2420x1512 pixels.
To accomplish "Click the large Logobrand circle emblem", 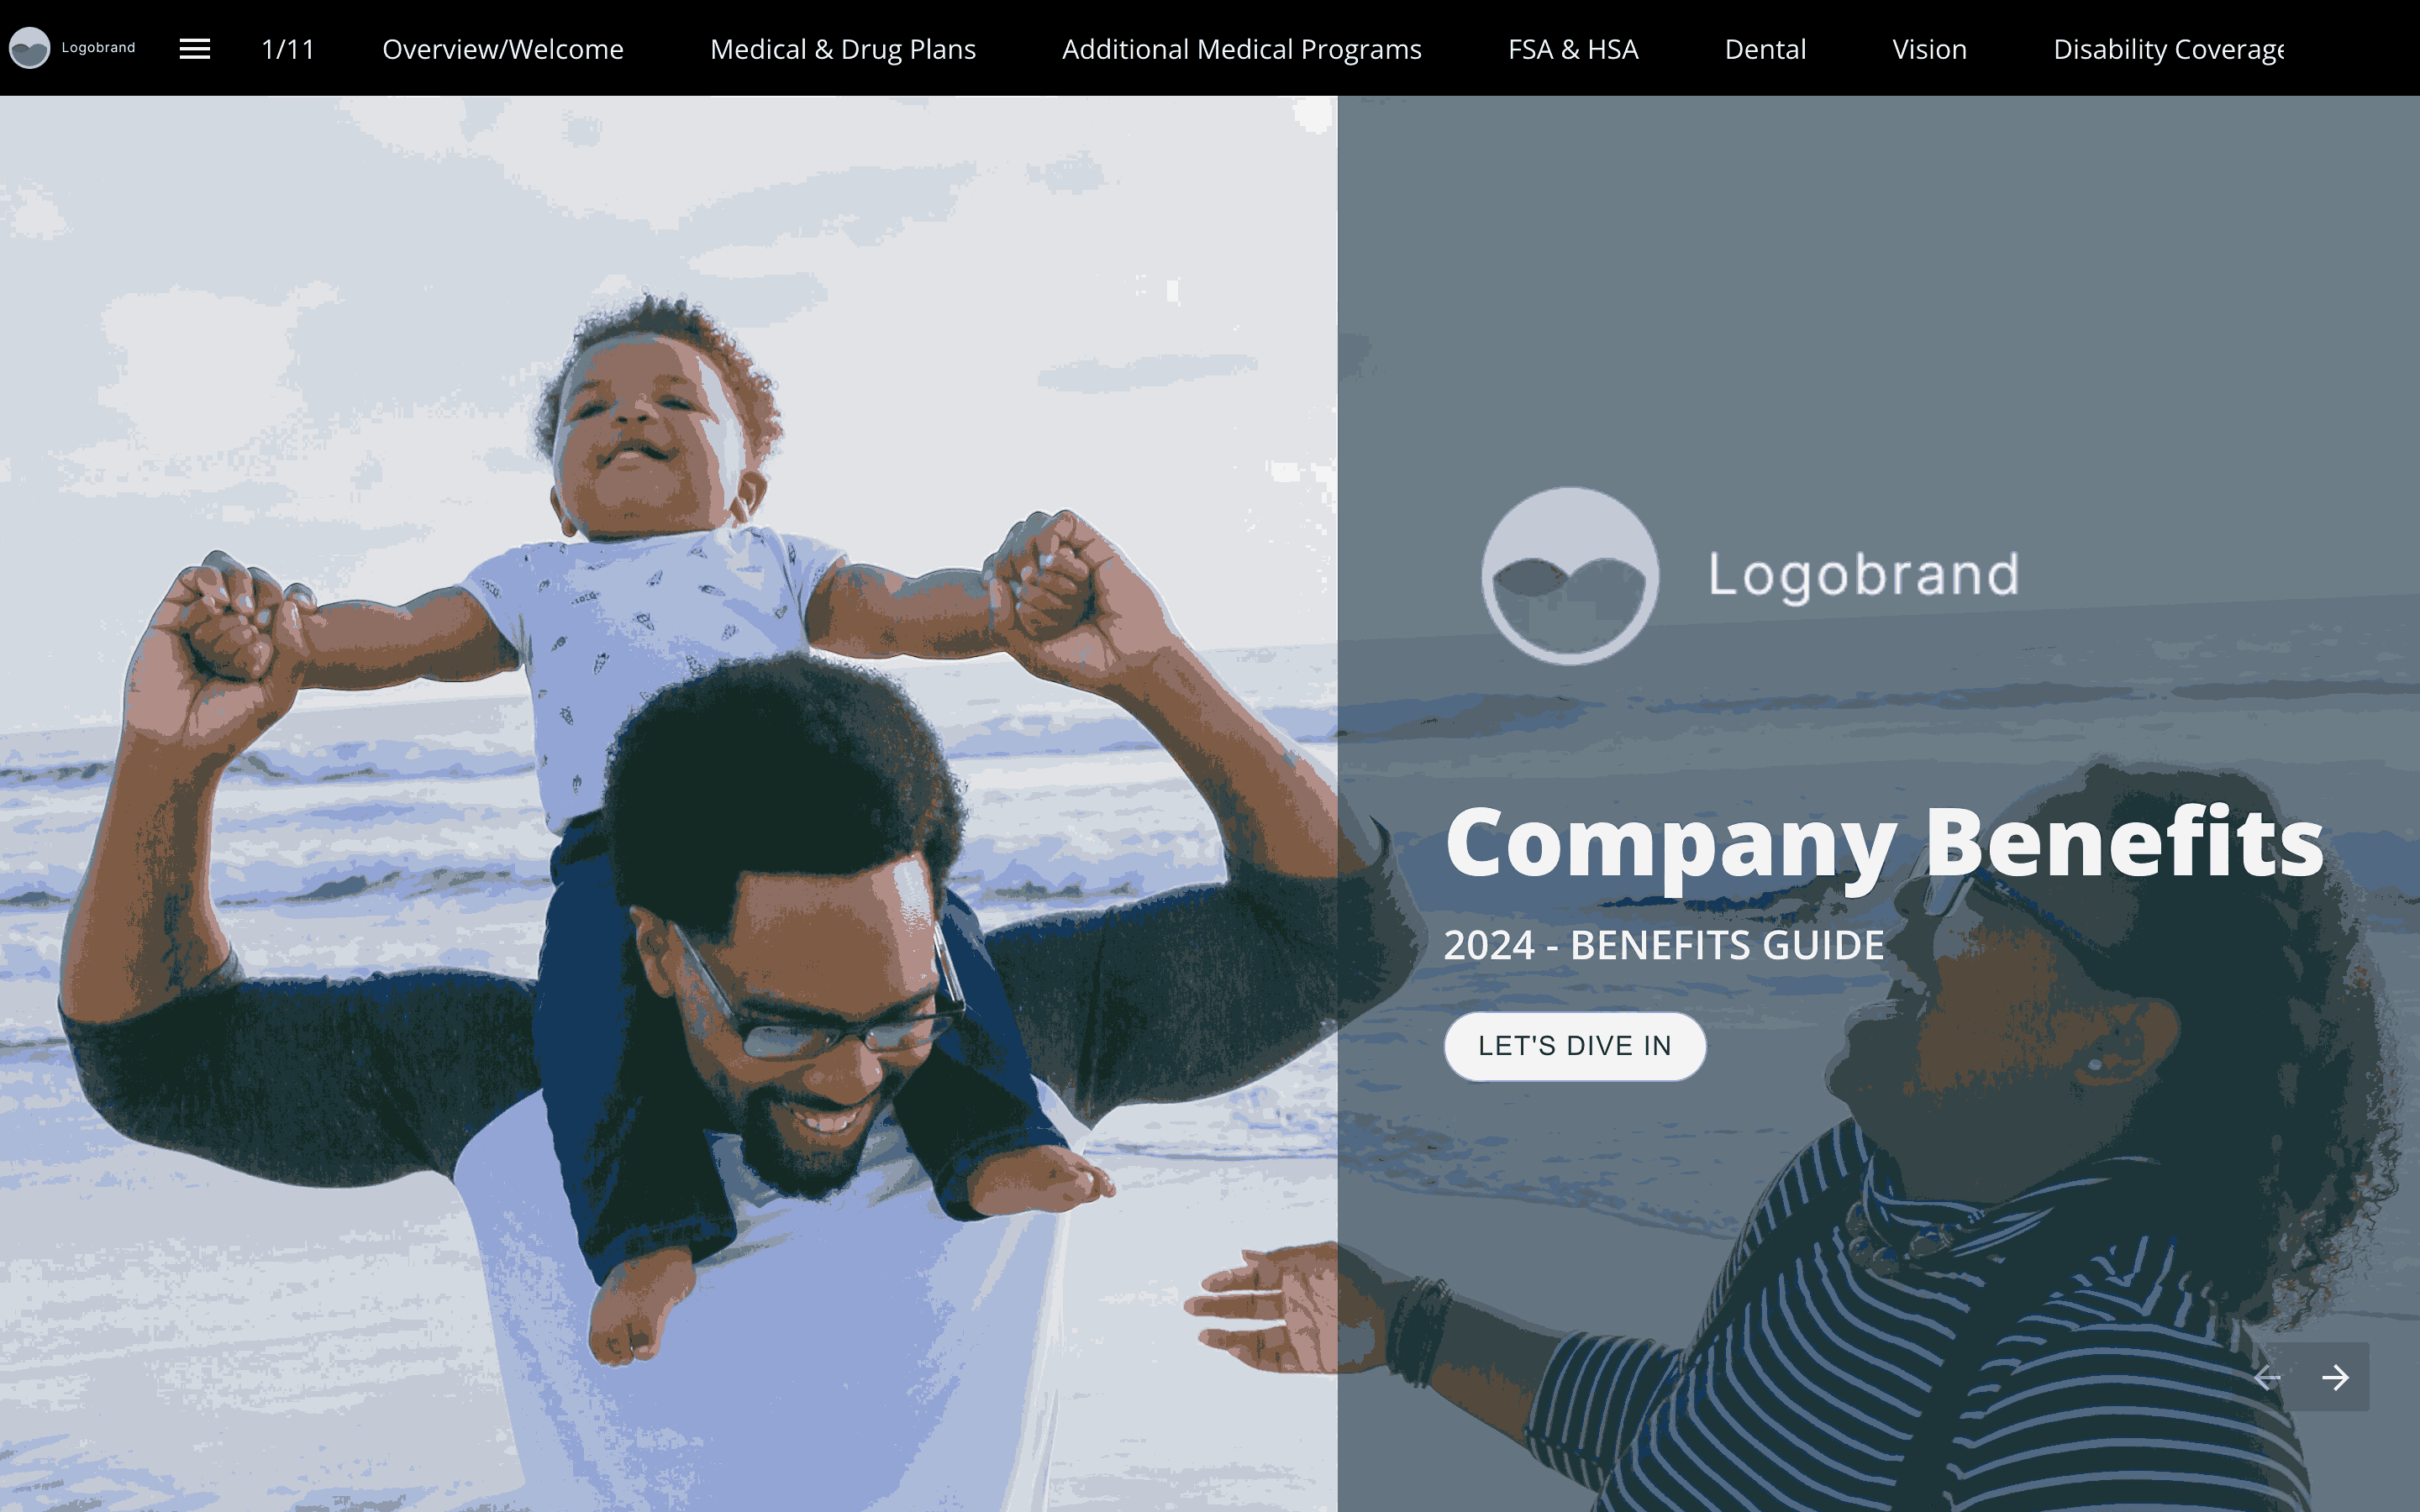I will (1569, 576).
